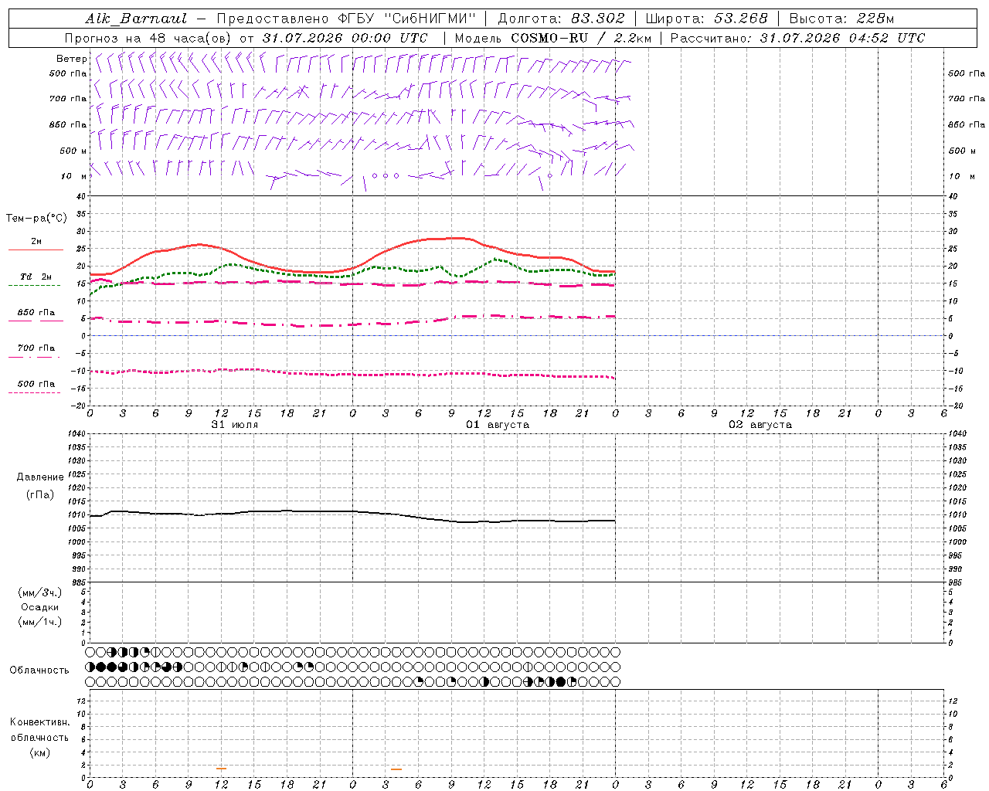Click the orange convective cloud marker on 31 июля
Viewport: 989px width, 791px height.
pyautogui.click(x=222, y=769)
